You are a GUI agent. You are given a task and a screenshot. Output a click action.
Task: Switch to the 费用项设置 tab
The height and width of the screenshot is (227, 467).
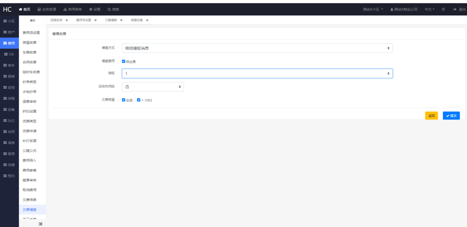tap(83, 20)
